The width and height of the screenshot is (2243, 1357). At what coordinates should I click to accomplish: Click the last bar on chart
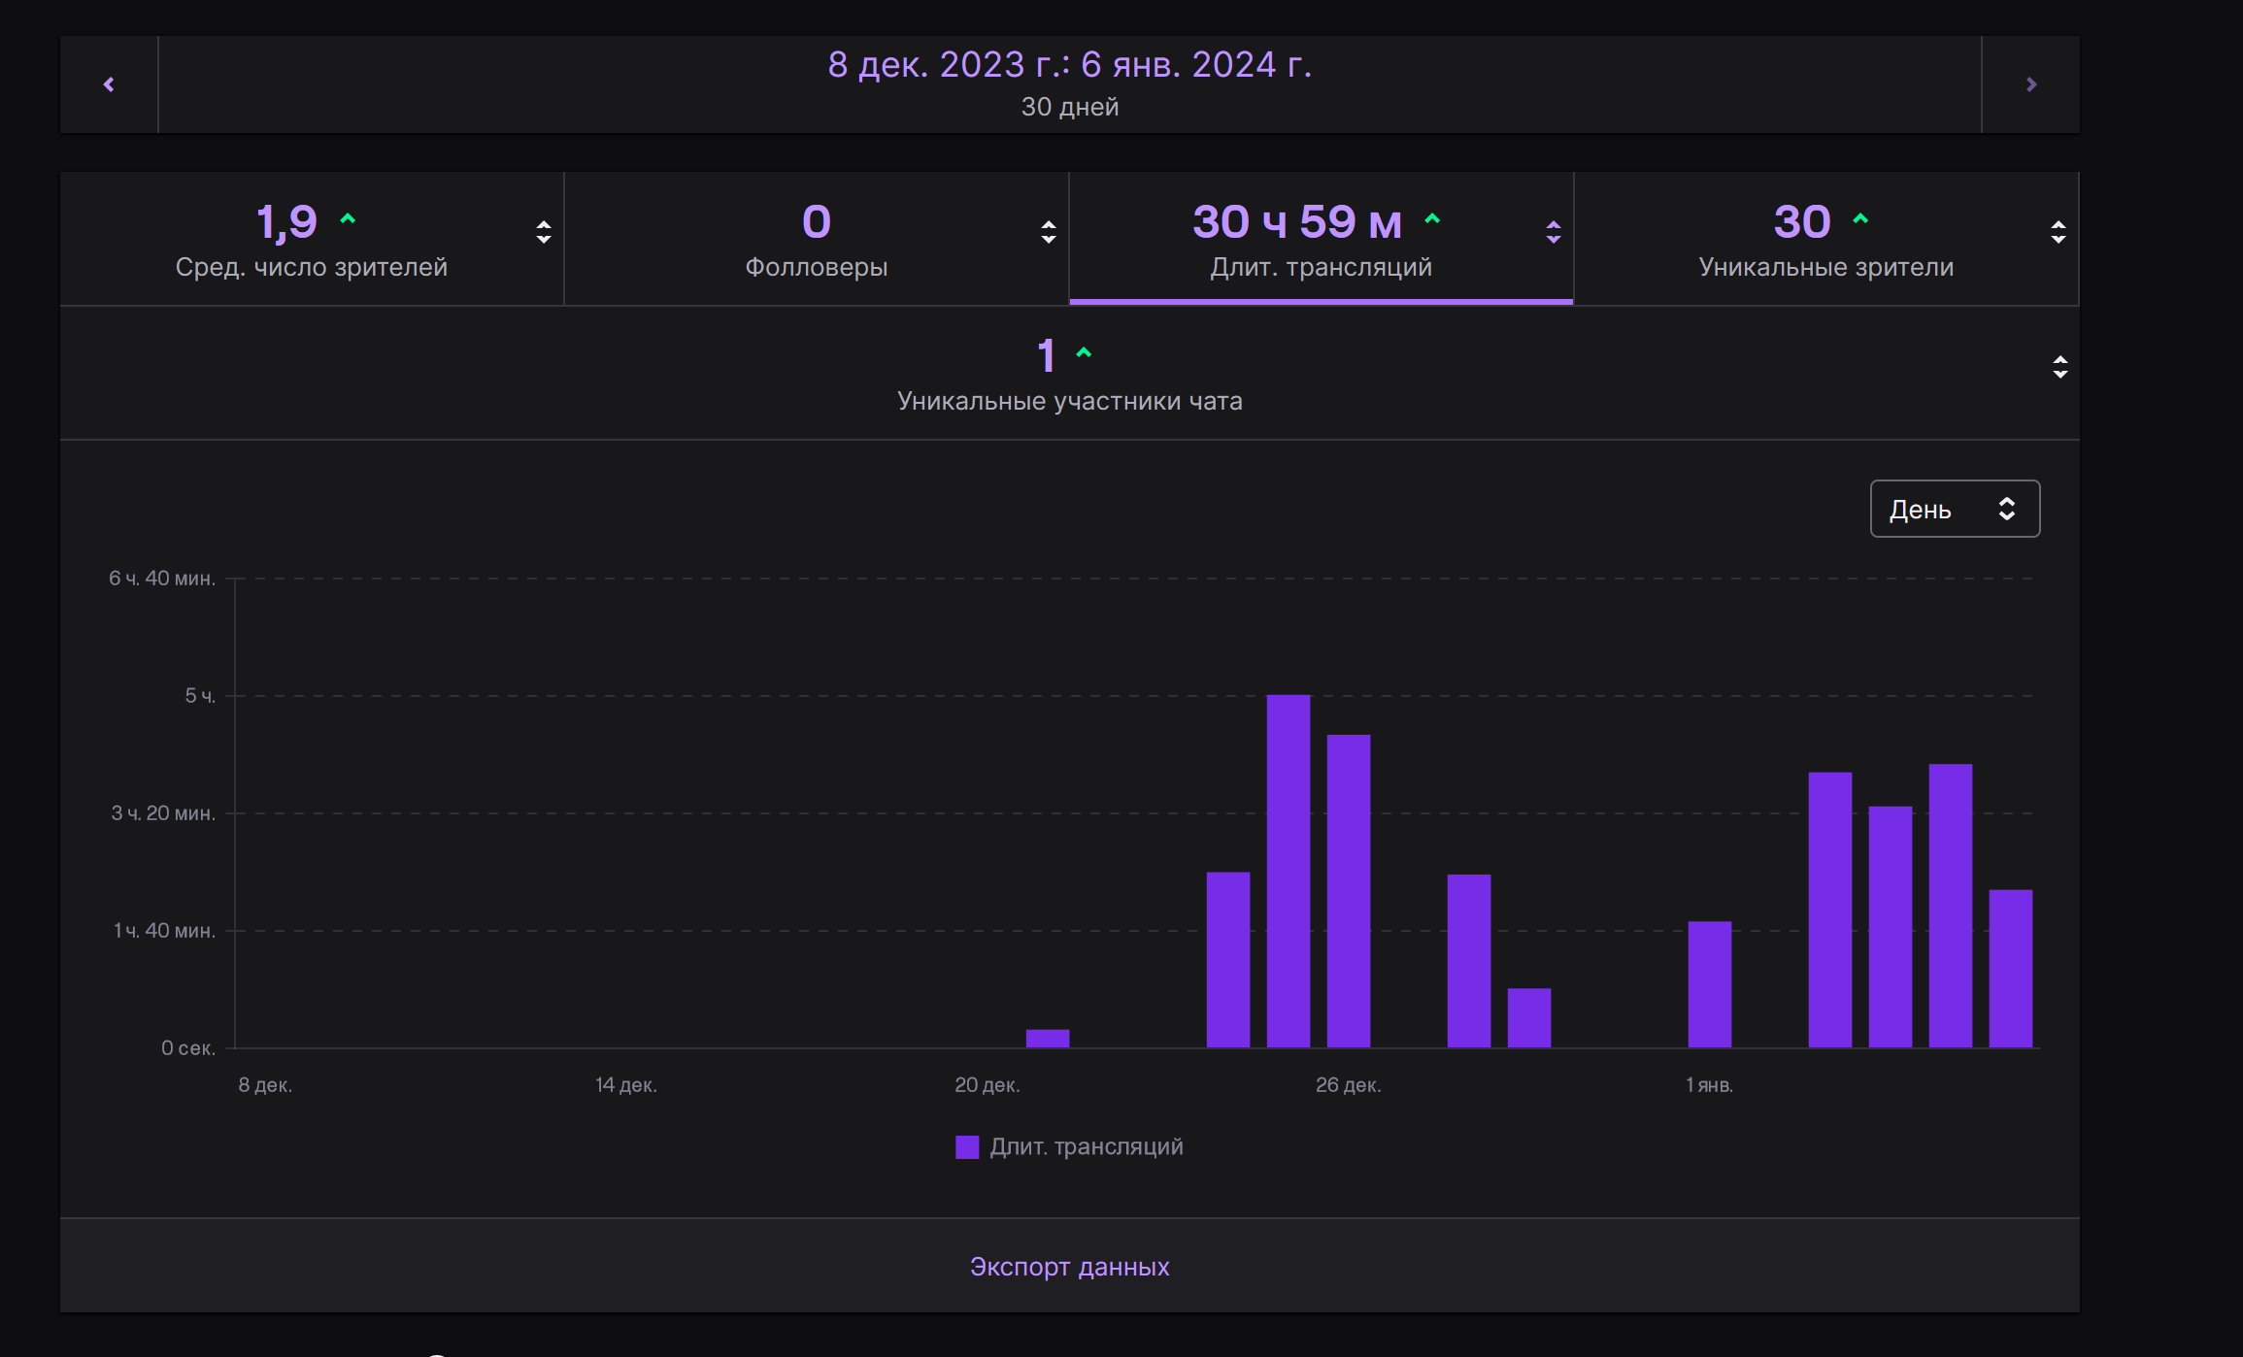pyautogui.click(x=2010, y=969)
